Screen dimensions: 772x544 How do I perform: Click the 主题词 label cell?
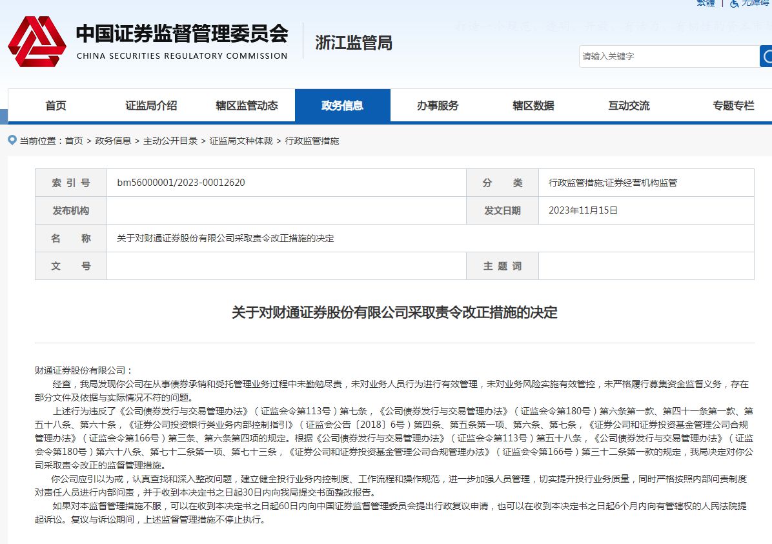502,266
